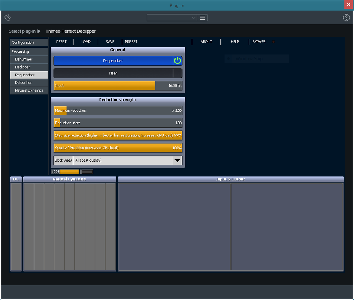Click the All (best quality) block size value
This screenshot has height=300, width=354.
(123, 160)
